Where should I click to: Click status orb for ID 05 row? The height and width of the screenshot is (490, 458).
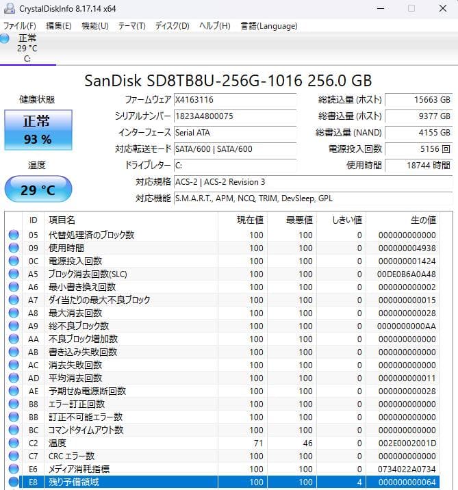(x=14, y=235)
